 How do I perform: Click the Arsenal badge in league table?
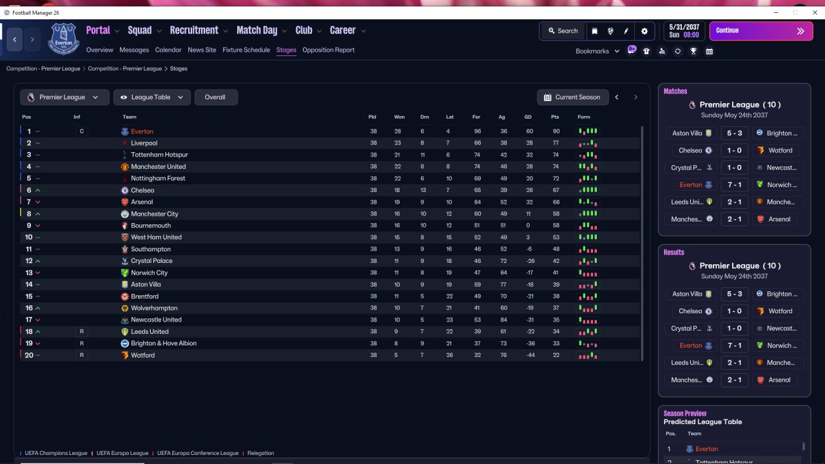point(125,202)
